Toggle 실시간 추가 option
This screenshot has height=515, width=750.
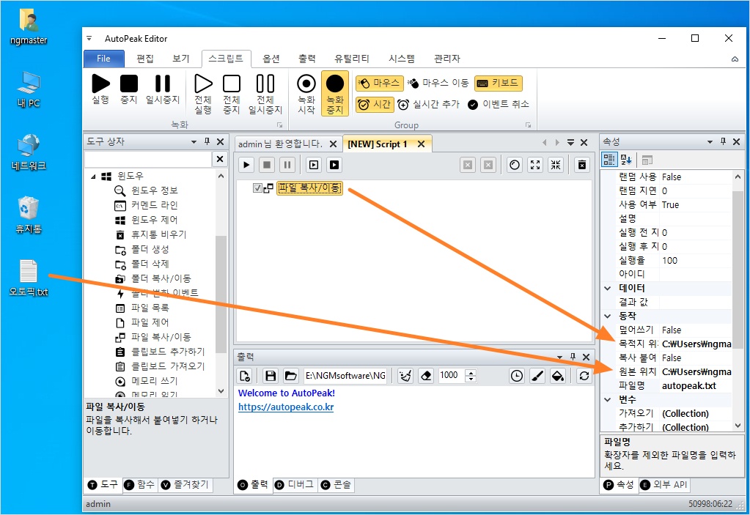[429, 104]
